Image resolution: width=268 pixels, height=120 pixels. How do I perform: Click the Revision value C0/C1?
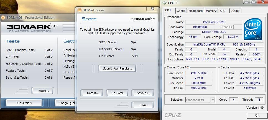pyautogui.click(x=256, y=54)
